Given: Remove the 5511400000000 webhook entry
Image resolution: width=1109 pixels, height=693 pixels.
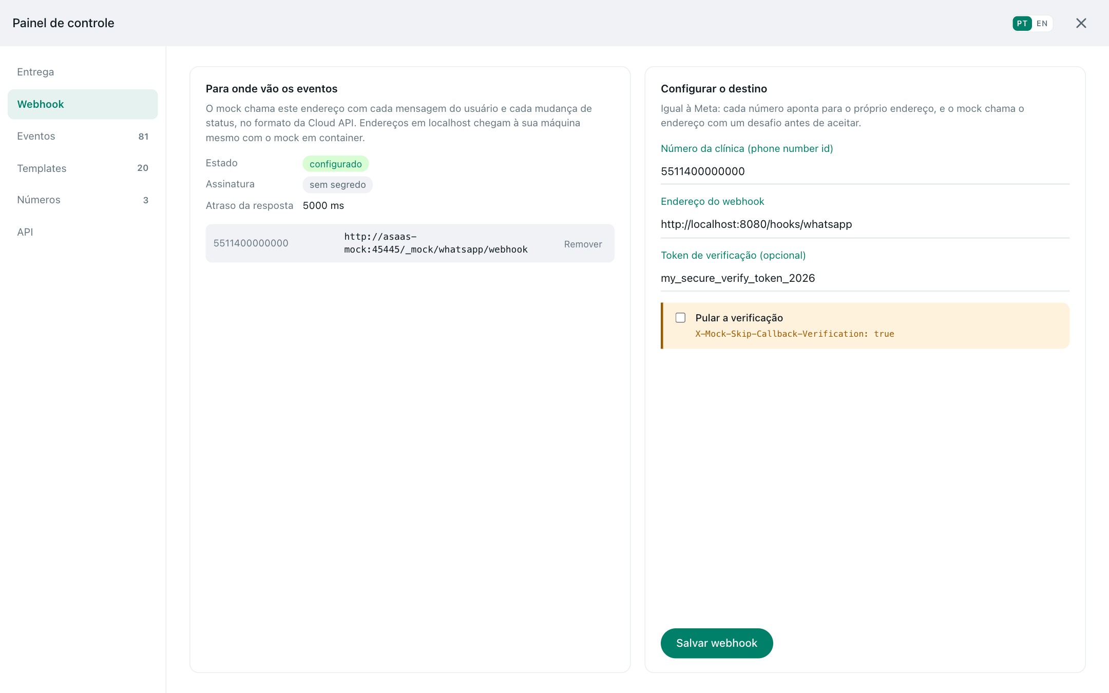Looking at the screenshot, I should pos(583,244).
